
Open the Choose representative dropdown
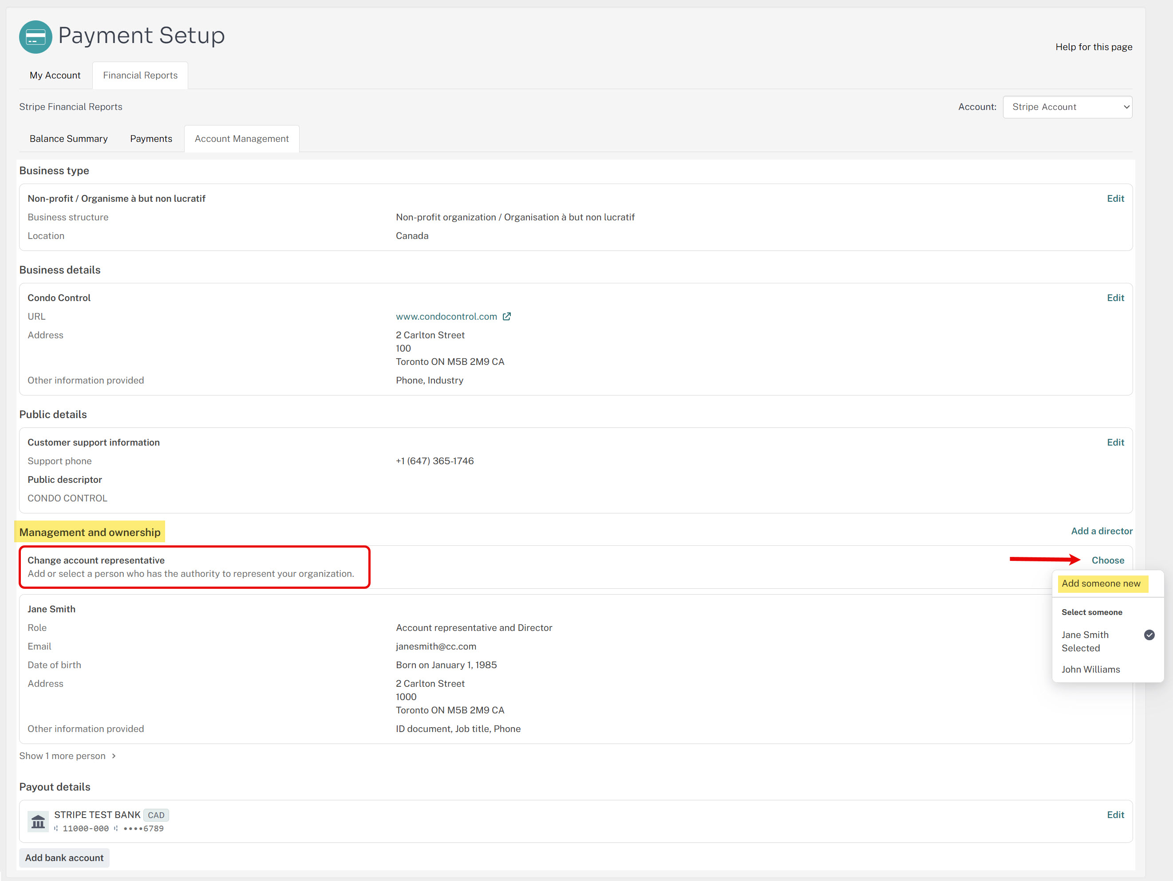pos(1107,560)
